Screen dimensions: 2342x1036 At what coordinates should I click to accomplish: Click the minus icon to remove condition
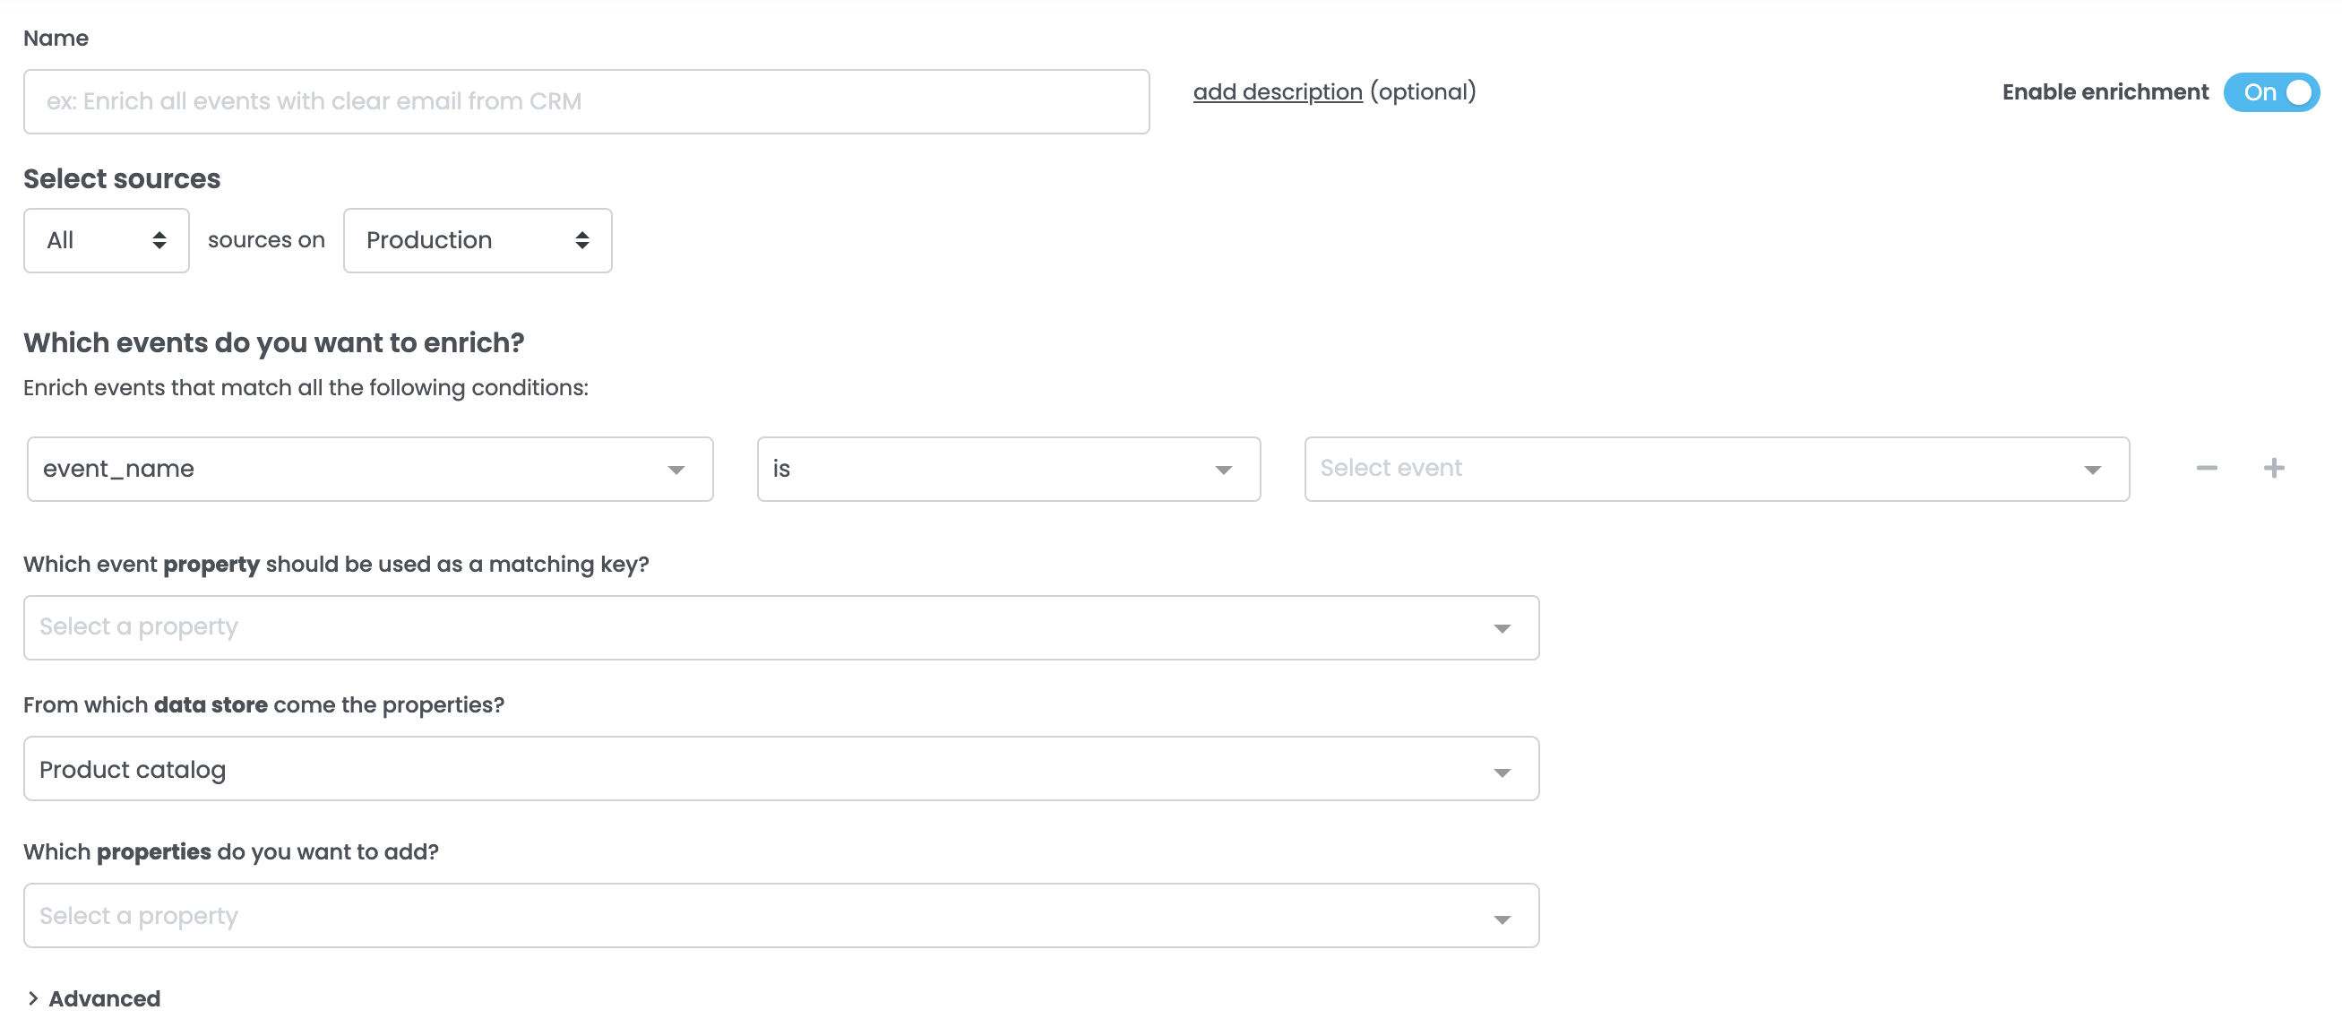2206,469
